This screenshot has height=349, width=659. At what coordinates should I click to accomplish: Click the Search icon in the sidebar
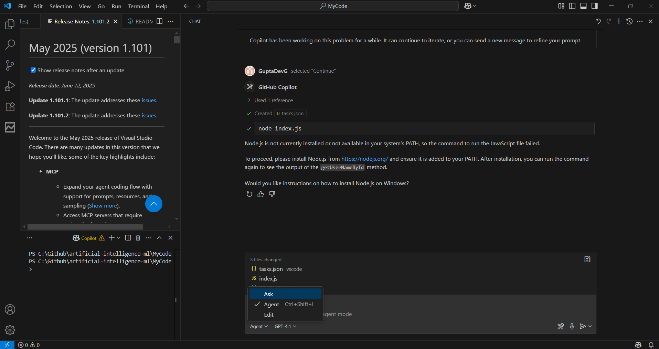tap(10, 44)
